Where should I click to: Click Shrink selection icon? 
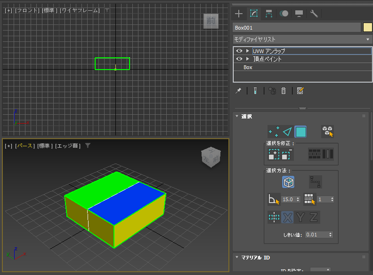287,154
